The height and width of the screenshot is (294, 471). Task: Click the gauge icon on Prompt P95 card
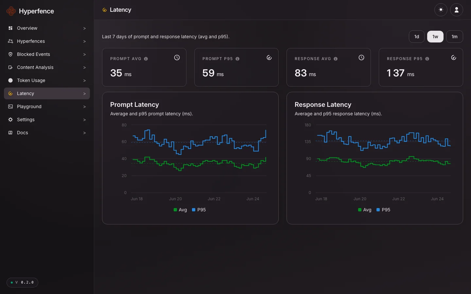(269, 57)
